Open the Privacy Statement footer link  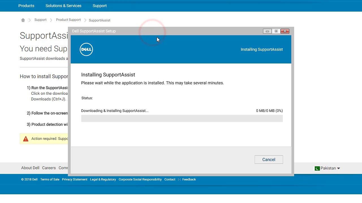[x=75, y=179]
